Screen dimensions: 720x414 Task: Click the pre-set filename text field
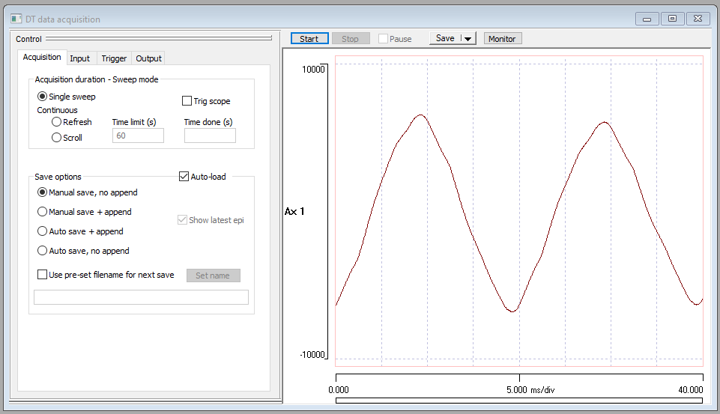(x=141, y=297)
